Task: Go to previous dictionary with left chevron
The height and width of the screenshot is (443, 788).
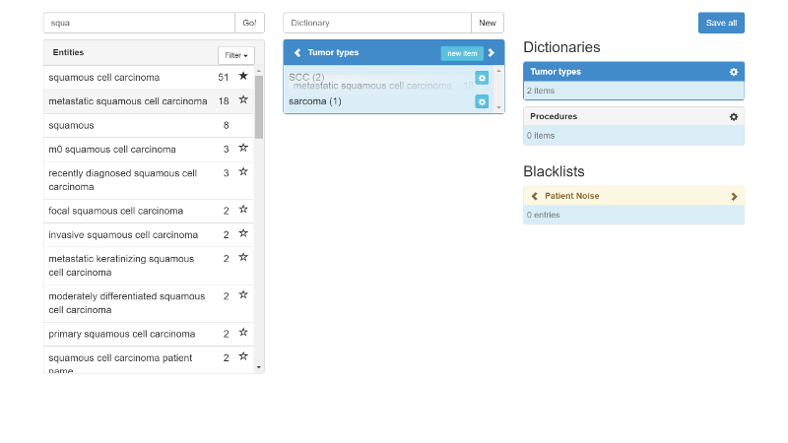Action: (297, 53)
